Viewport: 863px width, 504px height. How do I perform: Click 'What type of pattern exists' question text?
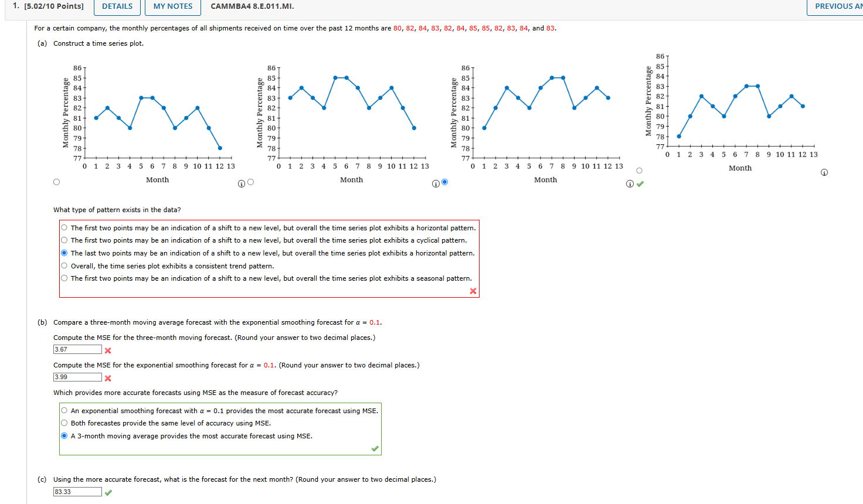coord(117,210)
